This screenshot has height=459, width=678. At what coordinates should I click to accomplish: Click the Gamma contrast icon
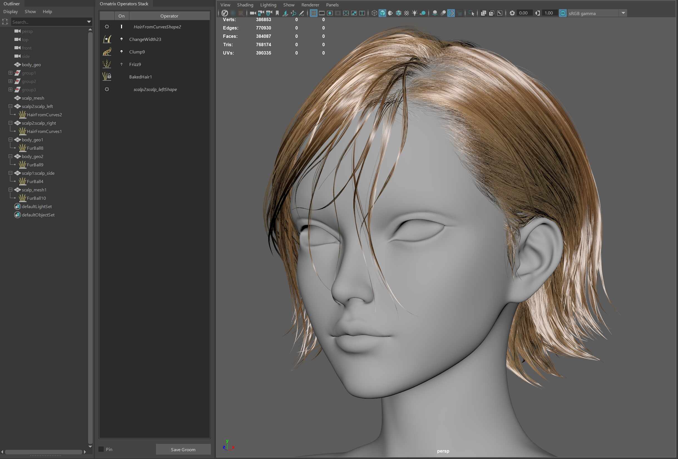tap(537, 13)
